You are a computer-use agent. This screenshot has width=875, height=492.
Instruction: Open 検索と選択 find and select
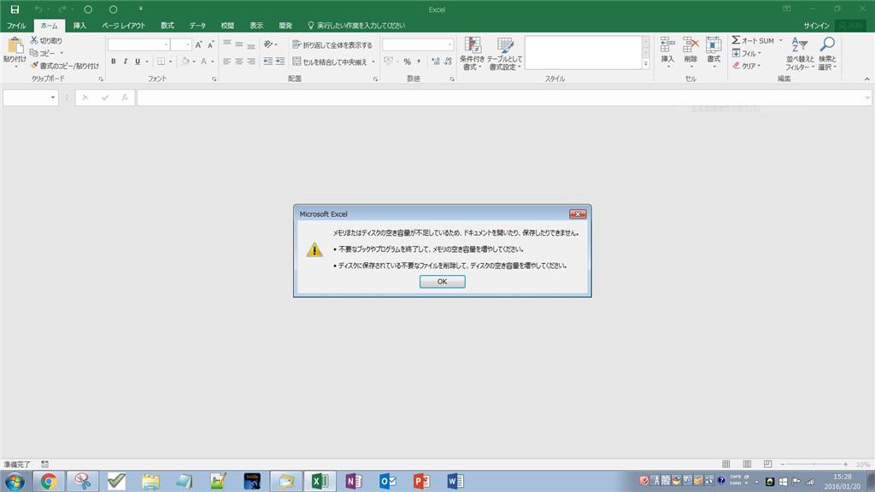click(827, 54)
